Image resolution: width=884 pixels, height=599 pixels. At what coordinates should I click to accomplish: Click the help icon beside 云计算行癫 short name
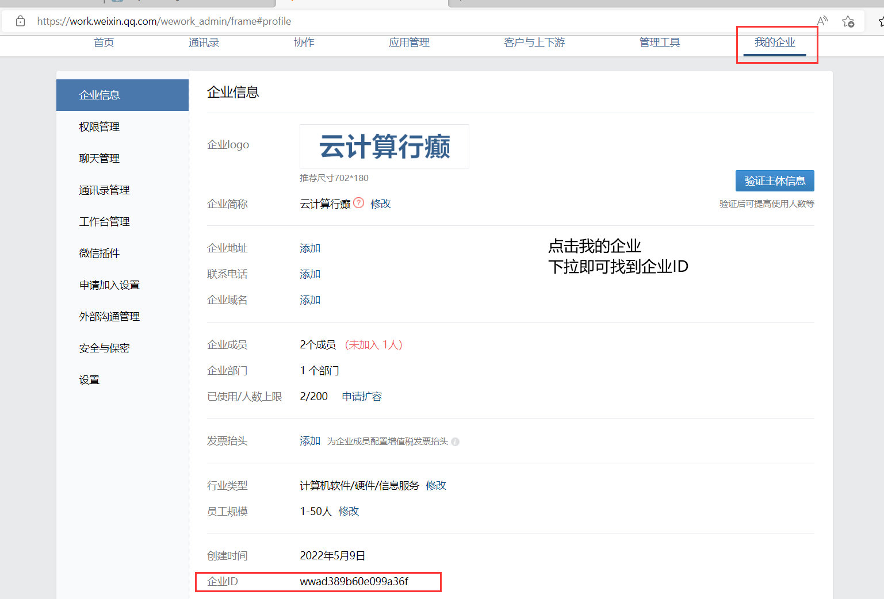pyautogui.click(x=359, y=203)
